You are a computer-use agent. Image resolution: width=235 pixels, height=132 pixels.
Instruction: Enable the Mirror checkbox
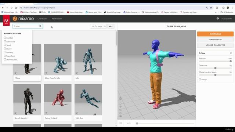[x=200, y=79]
